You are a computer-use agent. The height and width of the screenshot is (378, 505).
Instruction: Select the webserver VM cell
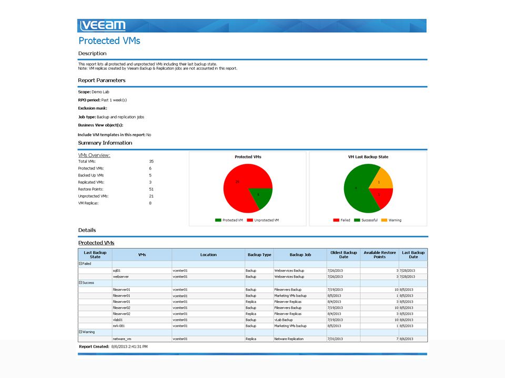[x=142, y=277]
